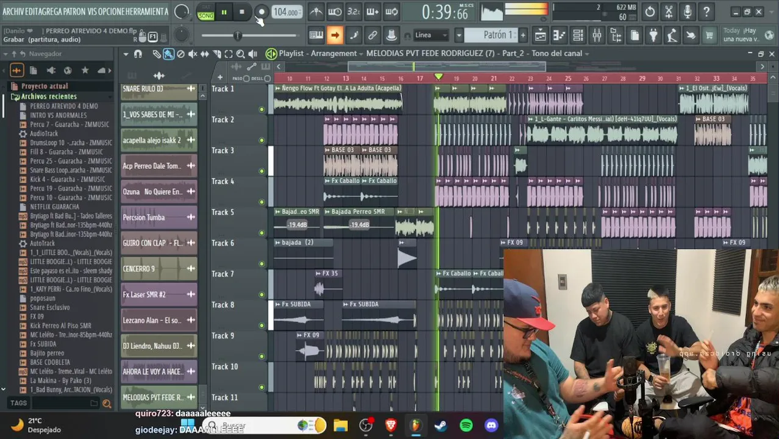The width and height of the screenshot is (779, 439).
Task: Stop playback with the transport stop button
Action: [x=242, y=12]
